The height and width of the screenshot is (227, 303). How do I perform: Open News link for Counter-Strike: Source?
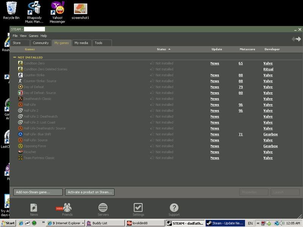[215, 81]
